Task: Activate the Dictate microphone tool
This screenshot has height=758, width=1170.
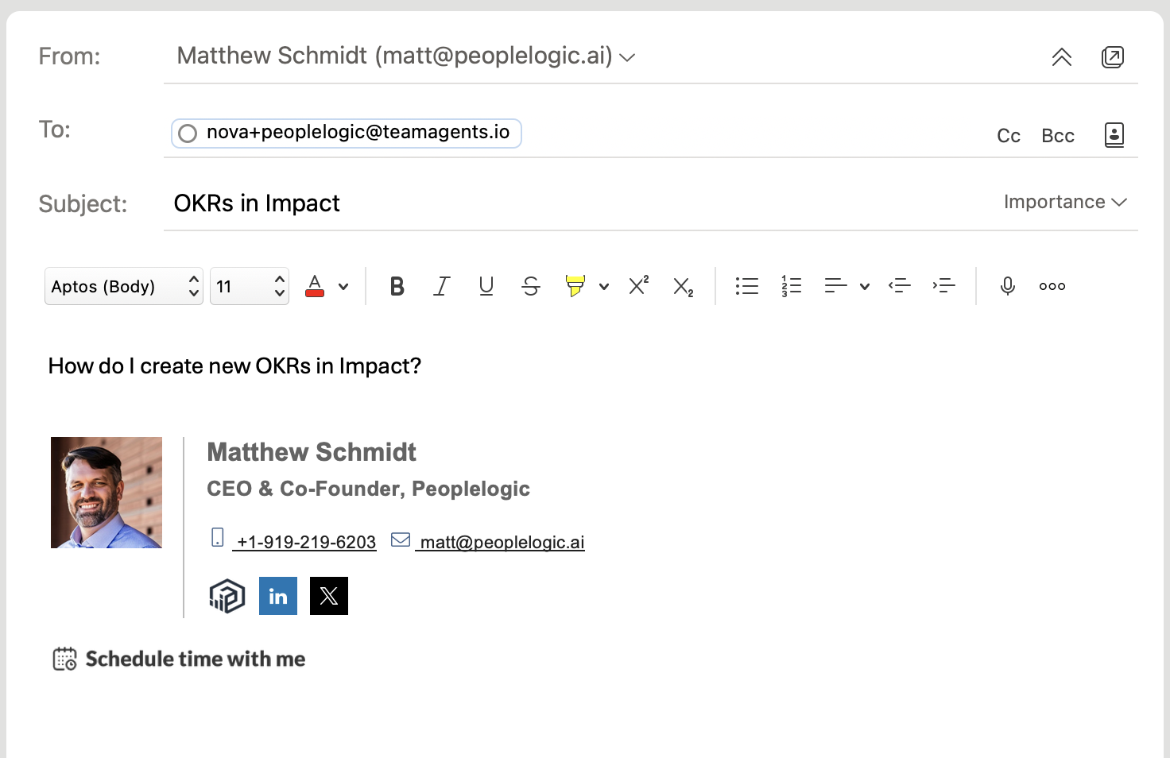Action: pyautogui.click(x=1007, y=285)
